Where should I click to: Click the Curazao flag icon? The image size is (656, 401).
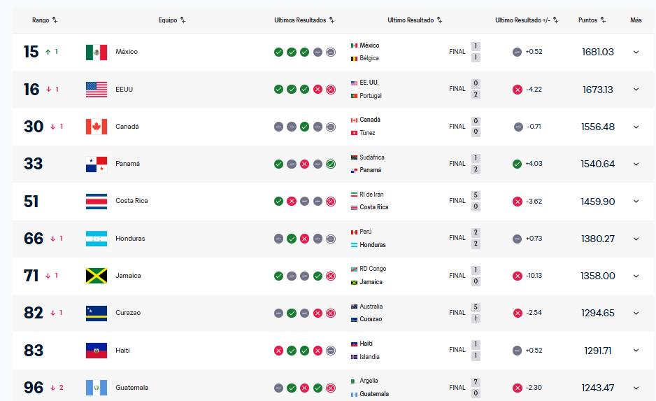click(x=96, y=313)
